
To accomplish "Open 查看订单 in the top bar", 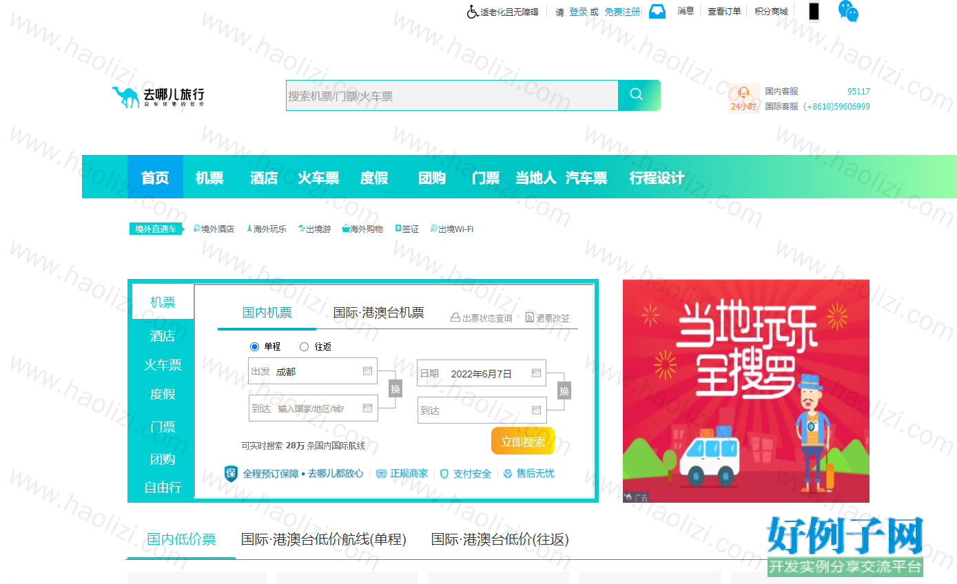I will (x=725, y=11).
